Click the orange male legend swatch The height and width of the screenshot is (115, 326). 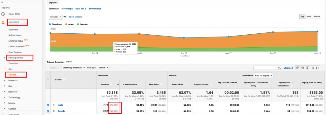(x=67, y=24)
